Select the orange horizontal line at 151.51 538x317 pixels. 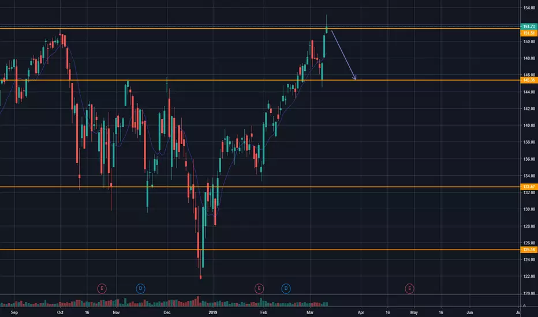(x=260, y=28)
